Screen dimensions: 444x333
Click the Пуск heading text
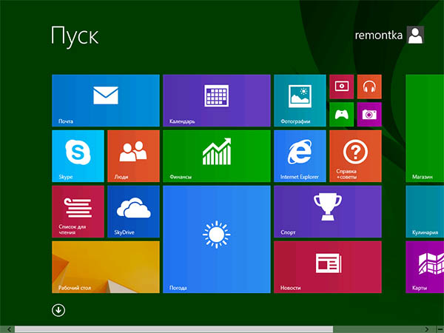(x=75, y=36)
